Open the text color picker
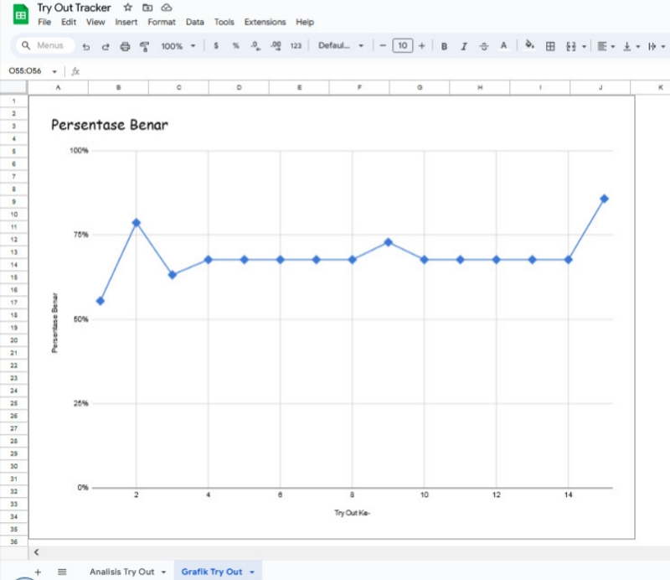The height and width of the screenshot is (580, 670). [x=504, y=46]
